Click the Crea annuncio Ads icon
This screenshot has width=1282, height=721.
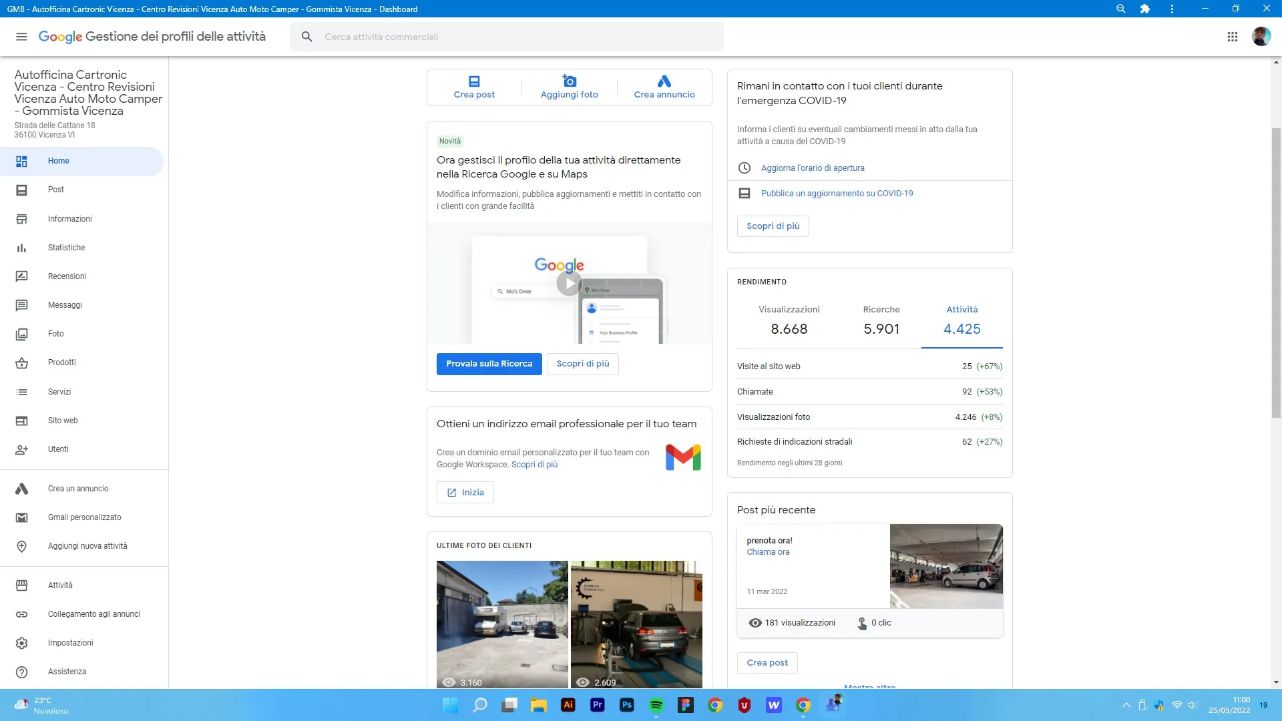(664, 81)
